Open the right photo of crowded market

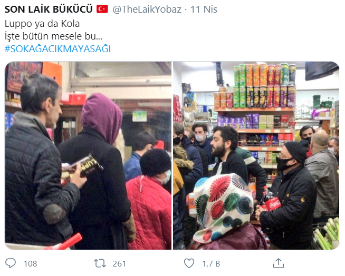[256, 155]
